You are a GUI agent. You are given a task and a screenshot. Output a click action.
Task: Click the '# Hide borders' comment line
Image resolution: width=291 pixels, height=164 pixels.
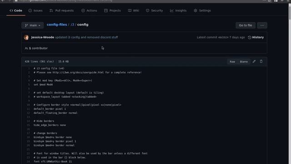click(44, 121)
